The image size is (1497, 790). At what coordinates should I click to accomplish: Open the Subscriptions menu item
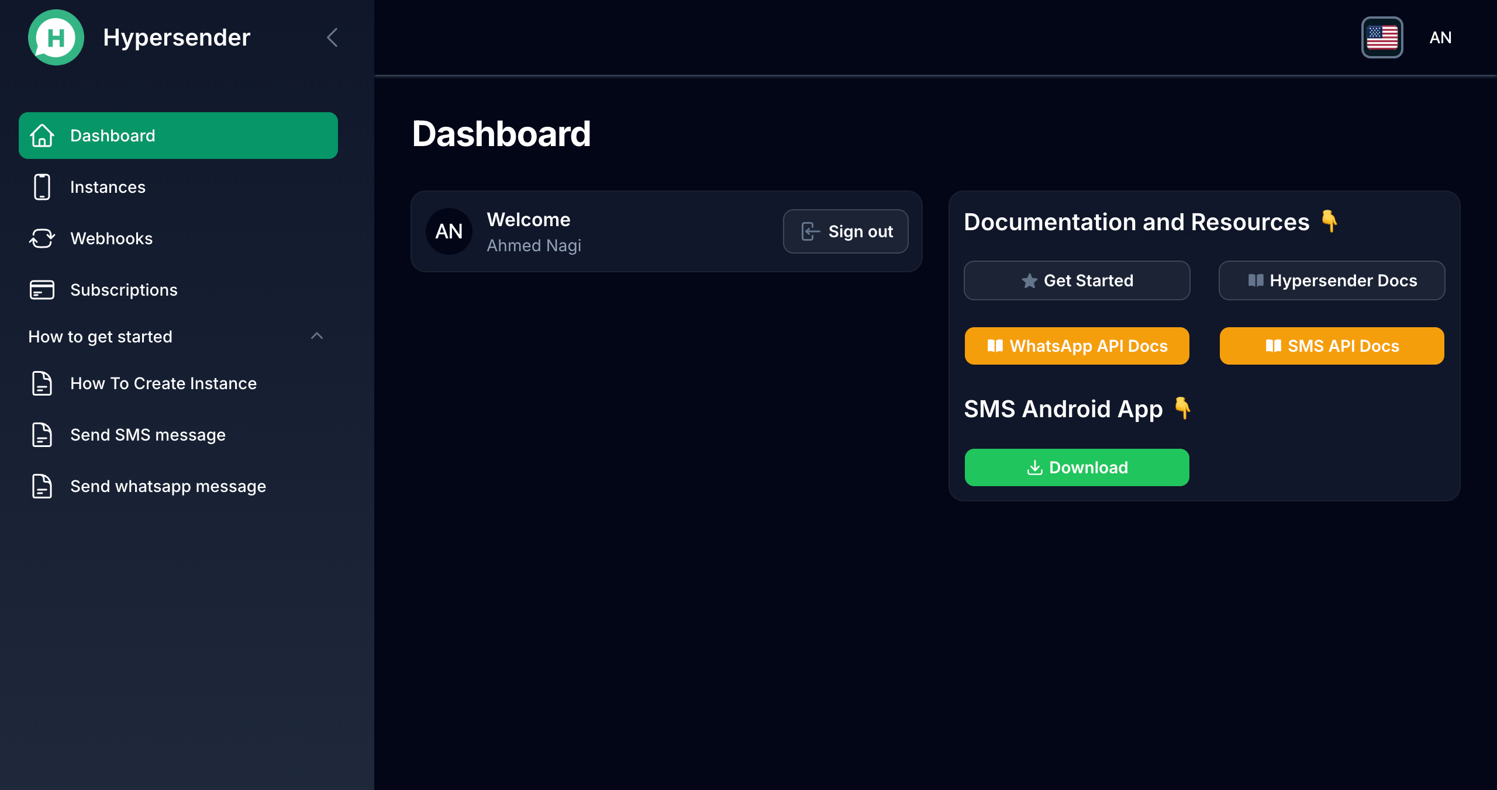pyautogui.click(x=178, y=290)
